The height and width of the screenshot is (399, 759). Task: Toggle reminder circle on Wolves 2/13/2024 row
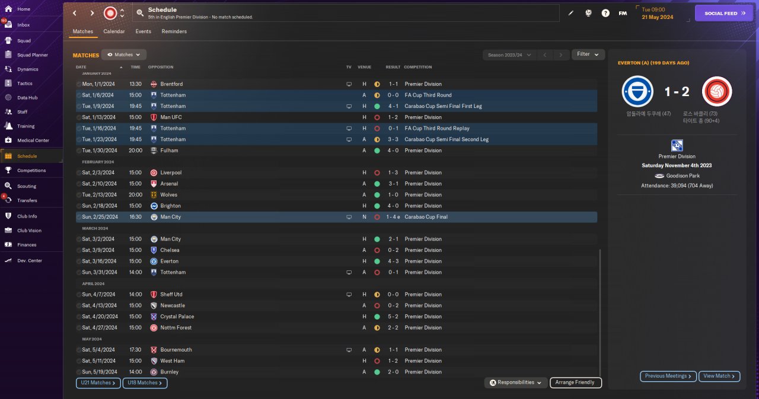click(x=79, y=195)
